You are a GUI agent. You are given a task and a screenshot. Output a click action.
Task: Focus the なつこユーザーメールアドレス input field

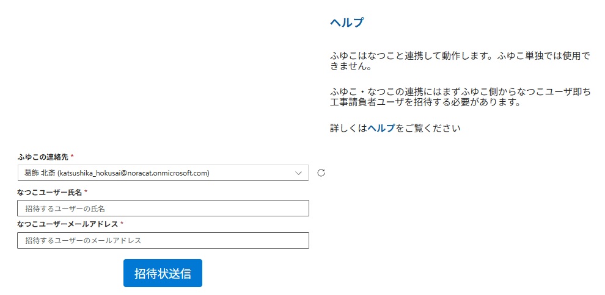coord(163,241)
